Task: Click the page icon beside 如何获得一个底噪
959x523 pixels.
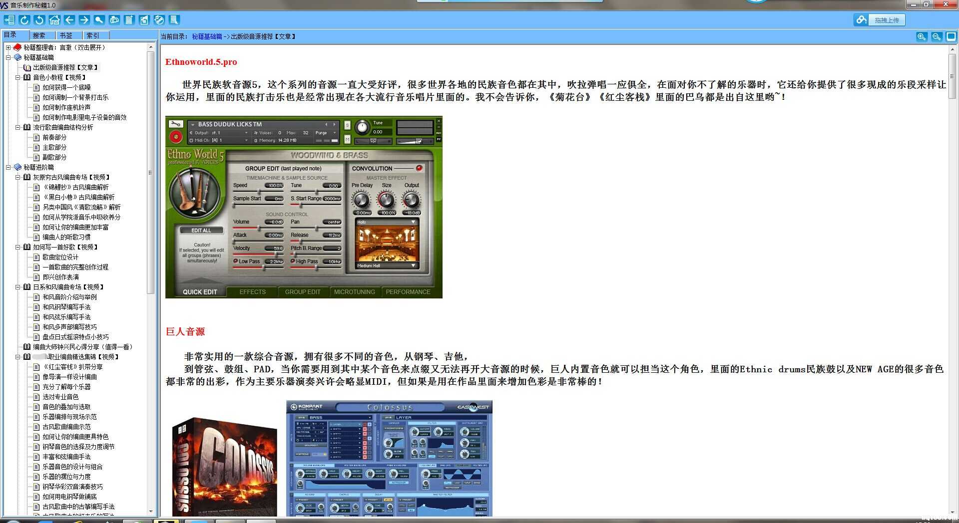Action: 36,87
